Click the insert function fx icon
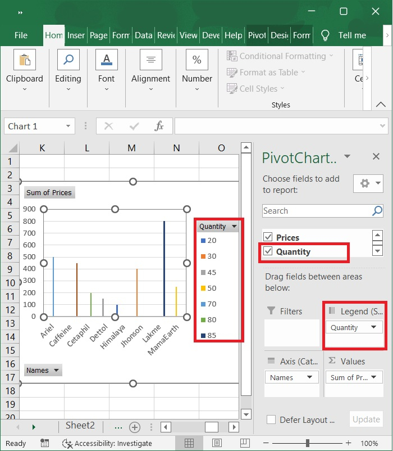The width and height of the screenshot is (393, 451). 159,127
